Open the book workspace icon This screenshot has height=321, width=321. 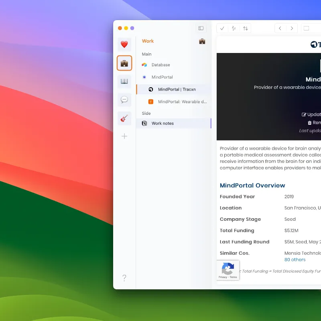click(124, 81)
